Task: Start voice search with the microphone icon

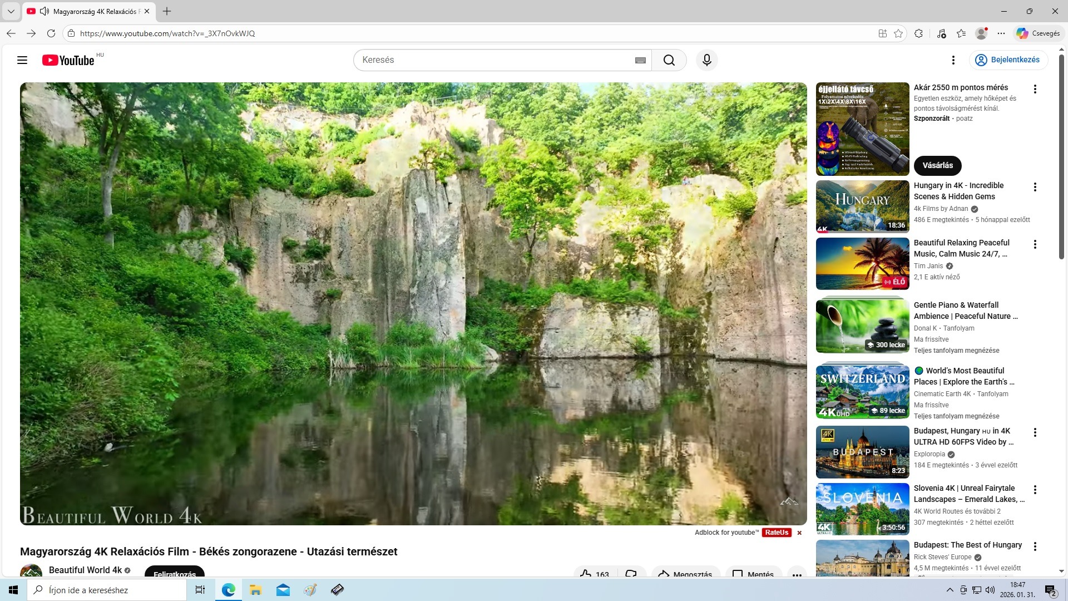Action: [707, 60]
